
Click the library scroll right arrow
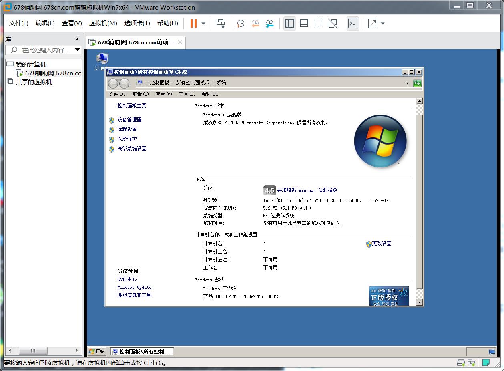click(77, 351)
